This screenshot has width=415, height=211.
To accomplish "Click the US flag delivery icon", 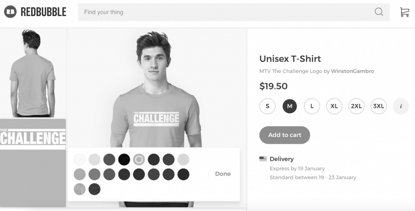I will click(x=263, y=159).
